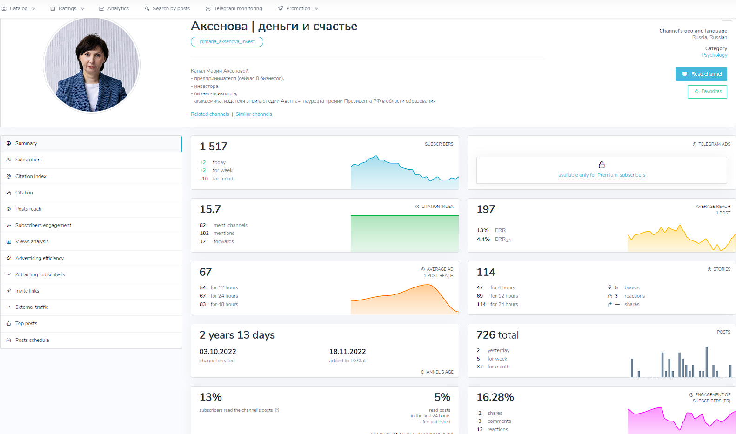Expand the Ratings dropdown menu
The height and width of the screenshot is (434, 736).
click(x=67, y=8)
